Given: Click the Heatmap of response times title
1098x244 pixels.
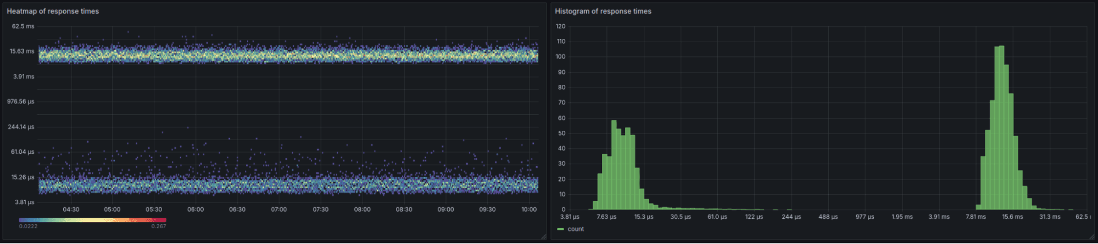Looking at the screenshot, I should [53, 11].
